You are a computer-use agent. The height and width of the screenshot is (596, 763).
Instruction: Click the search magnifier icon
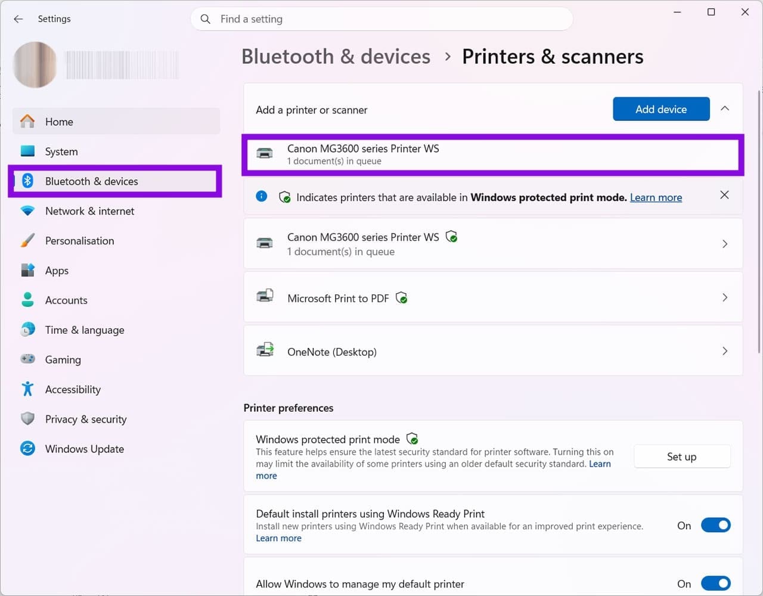tap(206, 19)
